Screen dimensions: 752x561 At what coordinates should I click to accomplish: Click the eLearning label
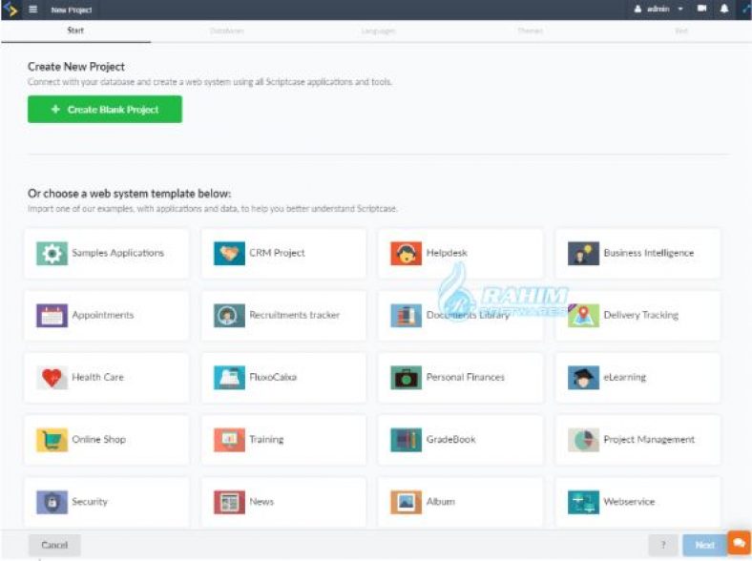[x=624, y=378]
